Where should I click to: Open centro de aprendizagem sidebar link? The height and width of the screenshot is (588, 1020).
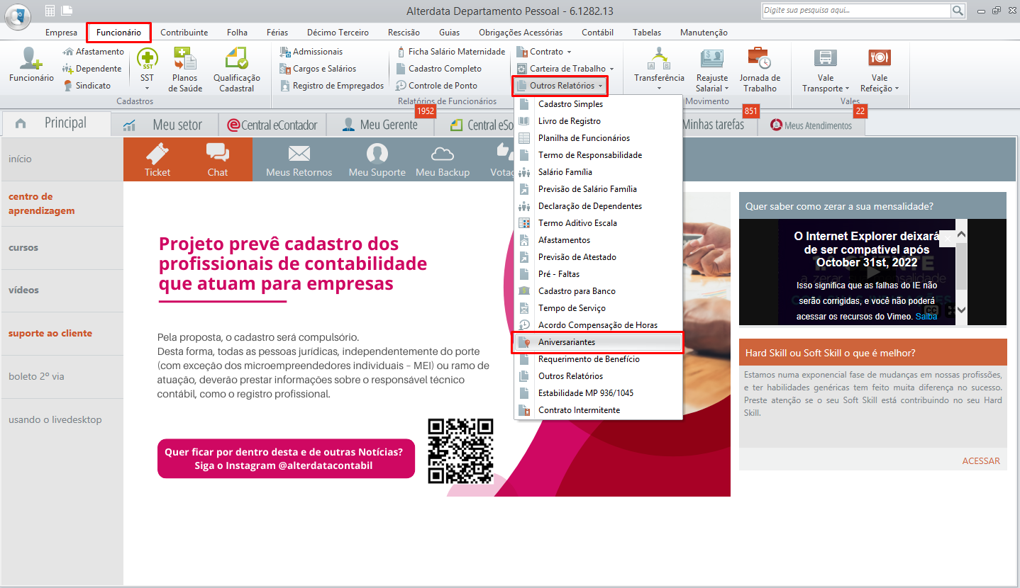coord(41,203)
